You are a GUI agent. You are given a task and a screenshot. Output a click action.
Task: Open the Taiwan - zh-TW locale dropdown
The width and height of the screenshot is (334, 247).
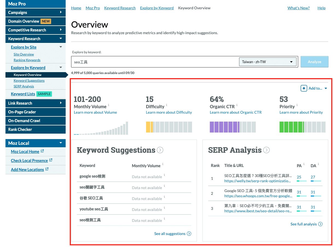[268, 62]
